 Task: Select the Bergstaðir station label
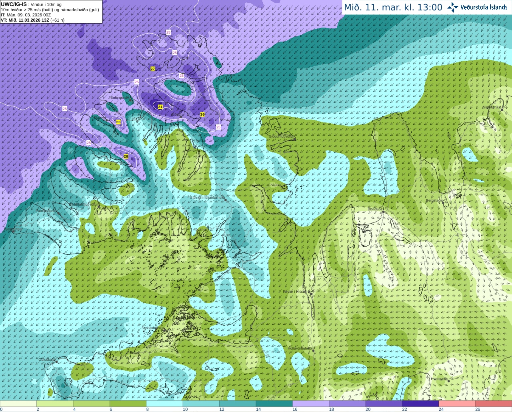[x=434, y=200]
